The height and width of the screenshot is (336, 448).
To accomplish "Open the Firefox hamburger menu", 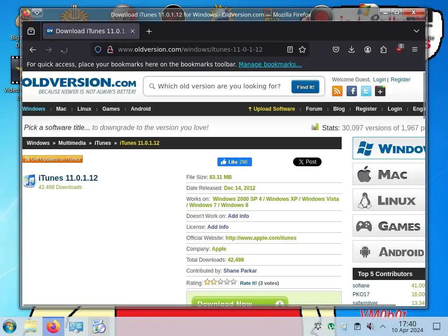I will [x=415, y=49].
